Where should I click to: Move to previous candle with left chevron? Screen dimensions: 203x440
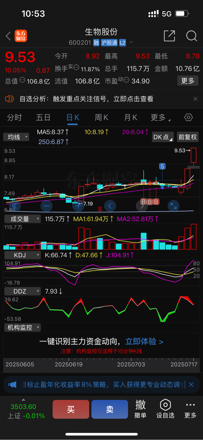[110, 206]
